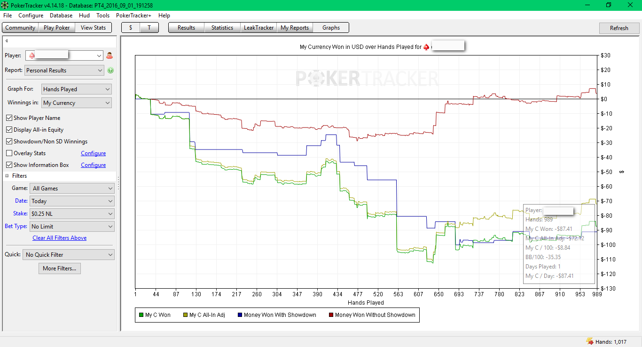Click the red player icon beside Player dropdown
This screenshot has width=642, height=347.
pyautogui.click(x=110, y=55)
